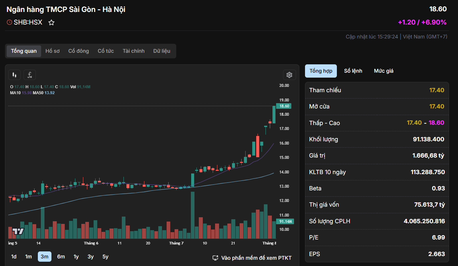Click the P/E value 6.99
This screenshot has height=266, width=458.
[438, 237]
